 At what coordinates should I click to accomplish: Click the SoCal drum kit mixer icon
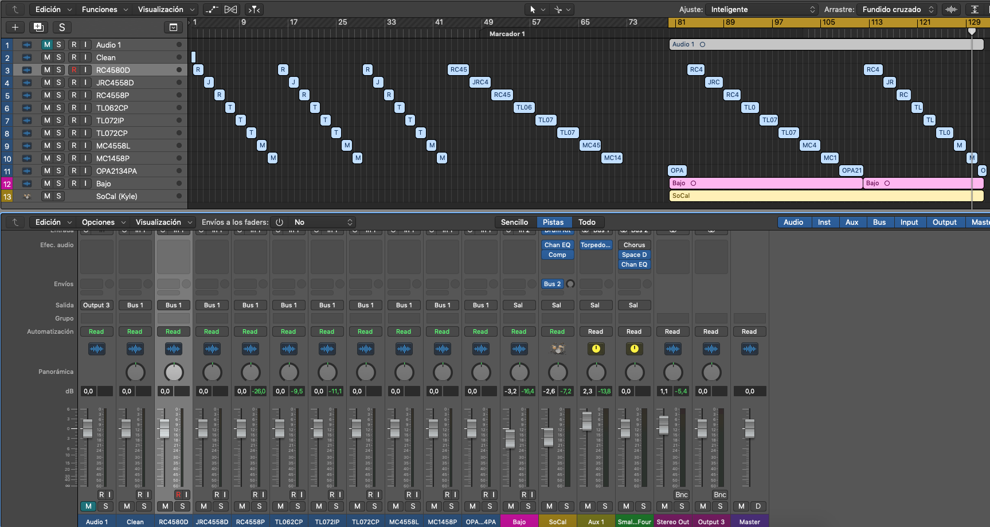pyautogui.click(x=557, y=349)
